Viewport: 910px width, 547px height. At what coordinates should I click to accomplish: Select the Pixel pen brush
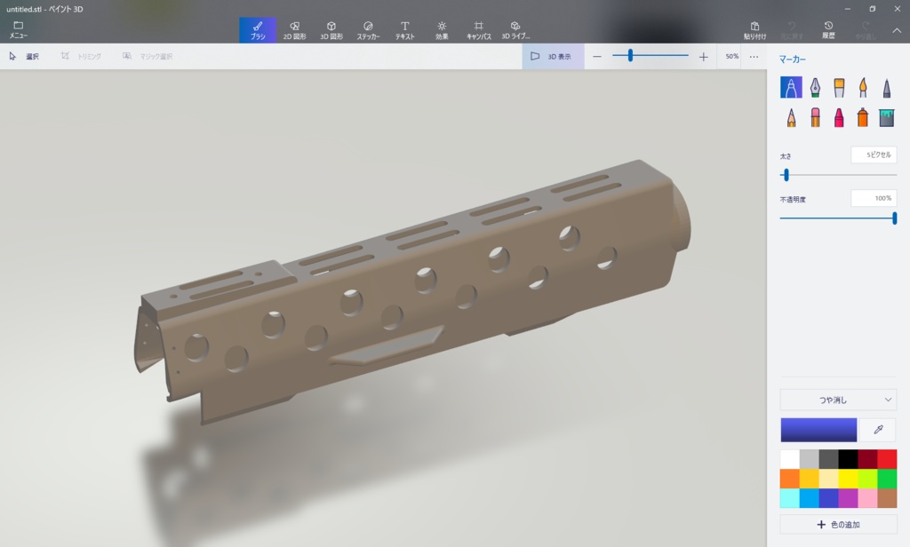[x=887, y=87]
